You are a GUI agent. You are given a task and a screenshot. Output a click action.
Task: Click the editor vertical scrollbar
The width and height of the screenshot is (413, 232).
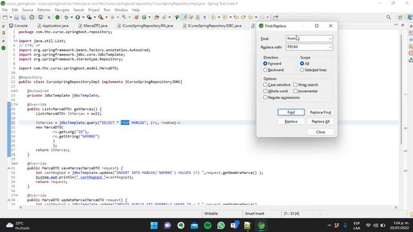tap(401, 90)
